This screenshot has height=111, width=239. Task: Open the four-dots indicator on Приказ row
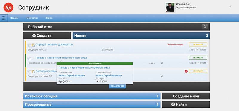tap(152, 63)
